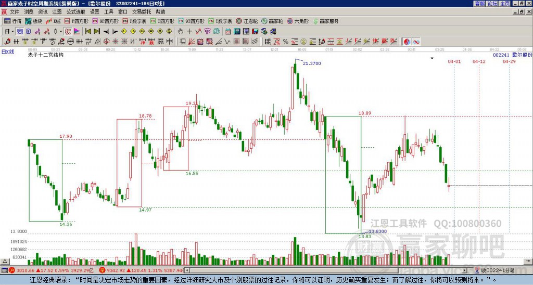The width and height of the screenshot is (533, 285).
Task: Open the 交易委托 menu
Action: coord(142,12)
